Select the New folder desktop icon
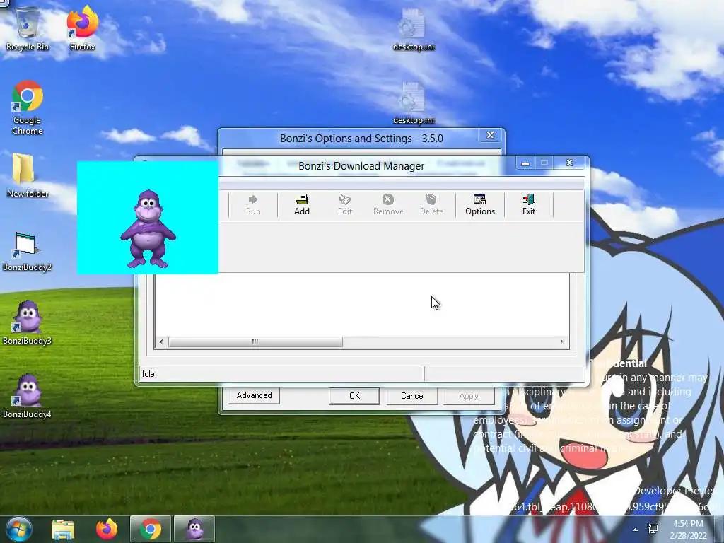Viewport: 724px width, 543px height. 28,175
